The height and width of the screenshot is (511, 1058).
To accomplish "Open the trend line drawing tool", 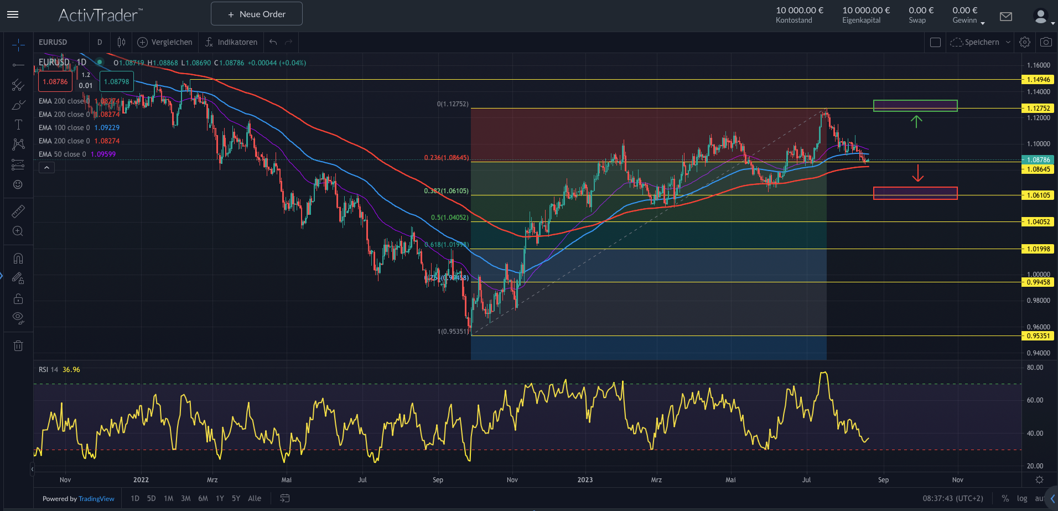I will coord(18,65).
